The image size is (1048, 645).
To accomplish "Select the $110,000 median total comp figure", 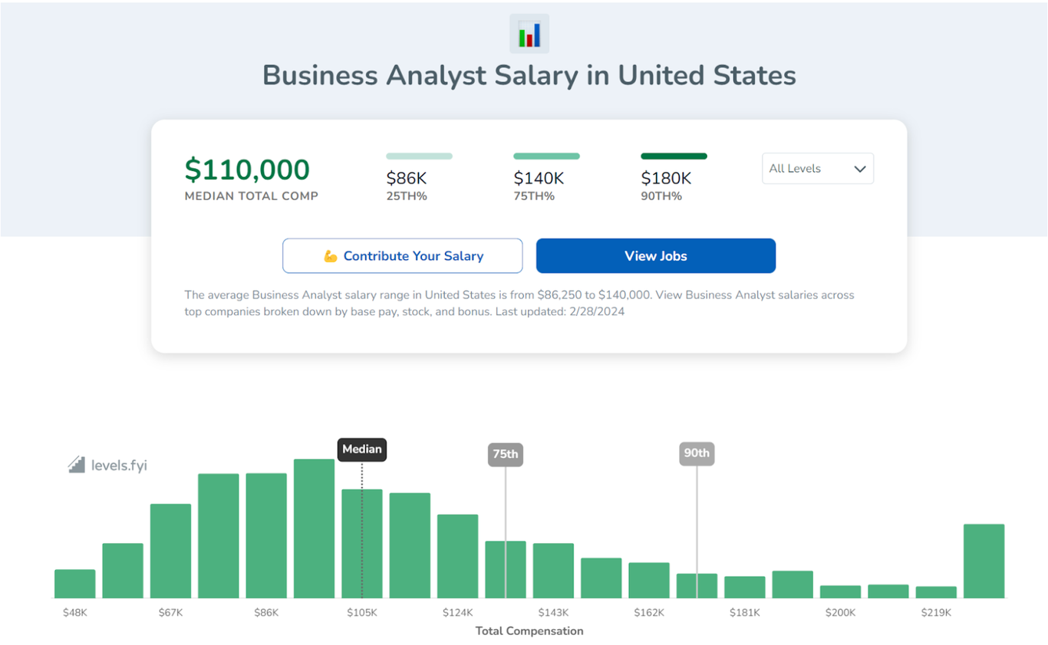I will click(x=247, y=169).
